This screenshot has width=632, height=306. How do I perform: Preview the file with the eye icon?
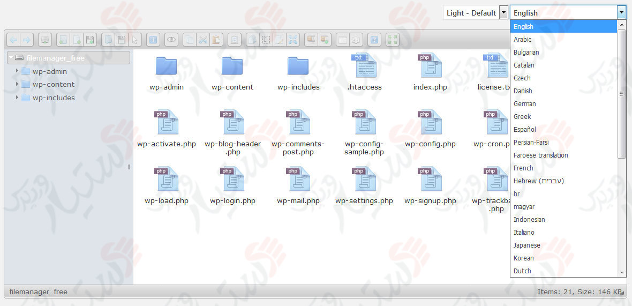(x=172, y=40)
